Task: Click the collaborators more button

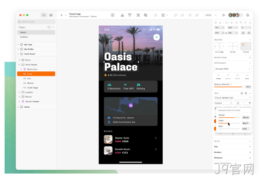Action: click(241, 15)
